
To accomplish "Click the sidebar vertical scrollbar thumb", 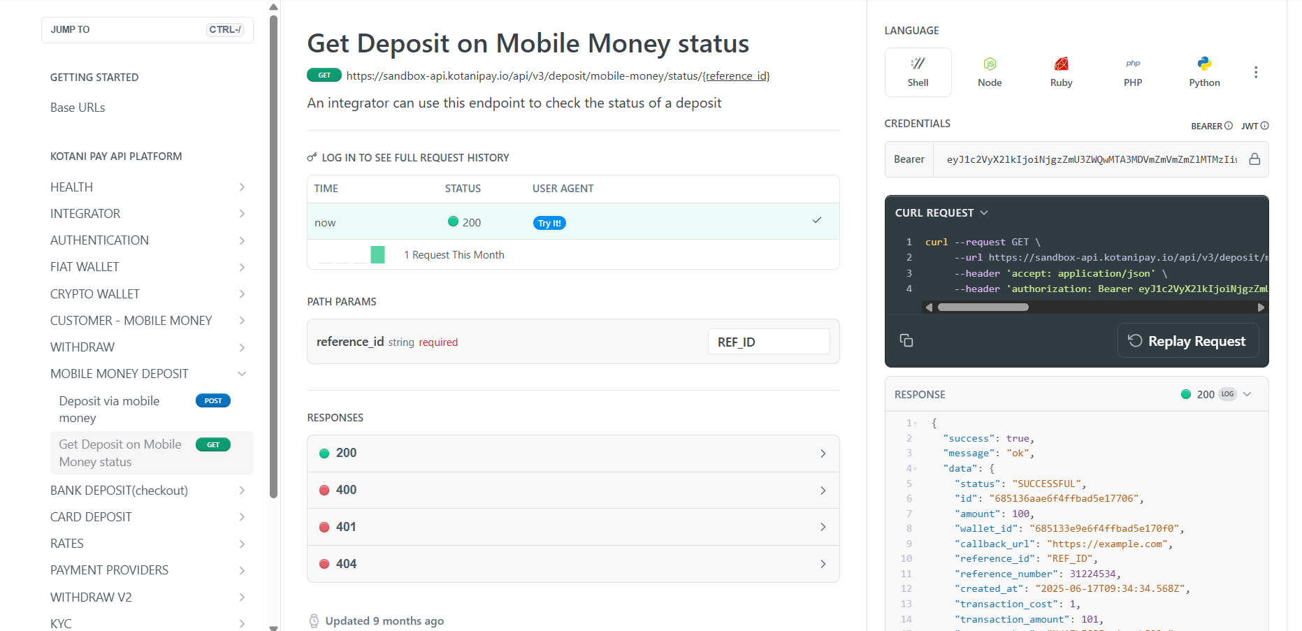I will click(x=273, y=256).
